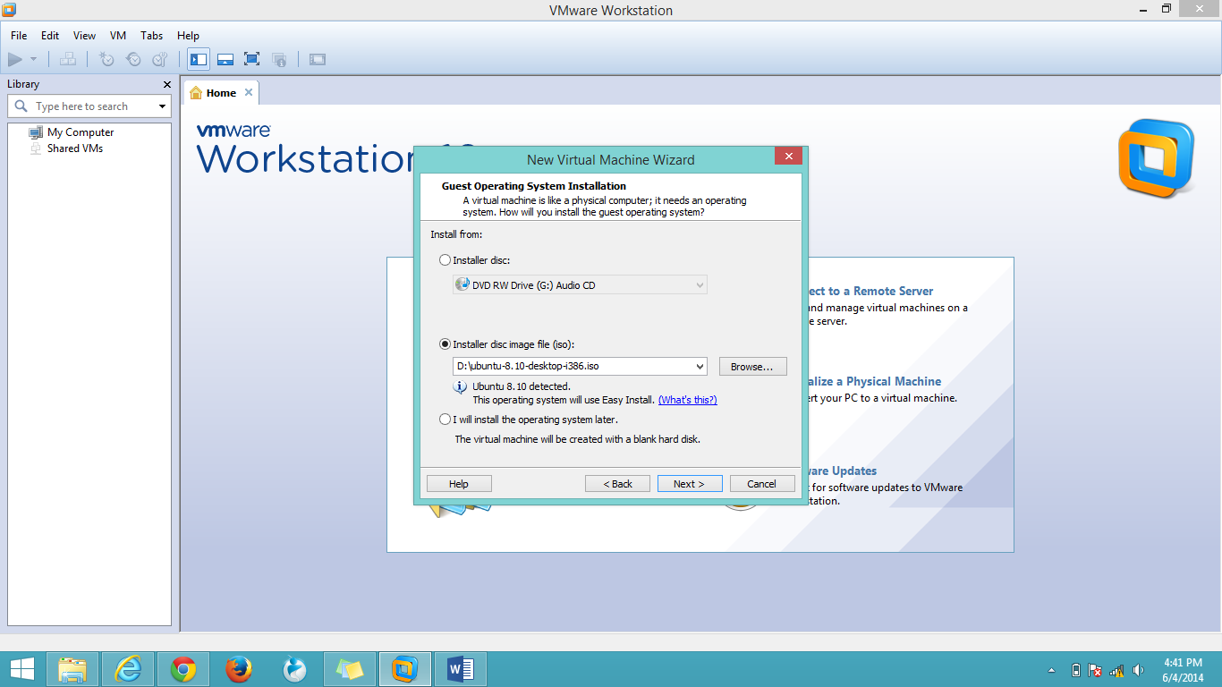Select 'I will install the operating system later'

[445, 419]
